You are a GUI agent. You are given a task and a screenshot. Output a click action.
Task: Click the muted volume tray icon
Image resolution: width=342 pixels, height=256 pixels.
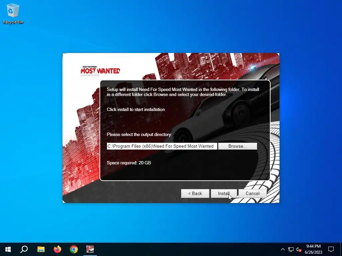(x=299, y=249)
